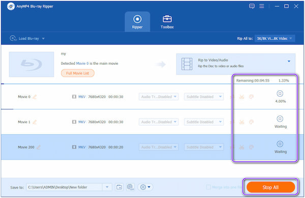This screenshot has width=305, height=198.
Task: Open the gear settings dropdown
Action: (145, 187)
